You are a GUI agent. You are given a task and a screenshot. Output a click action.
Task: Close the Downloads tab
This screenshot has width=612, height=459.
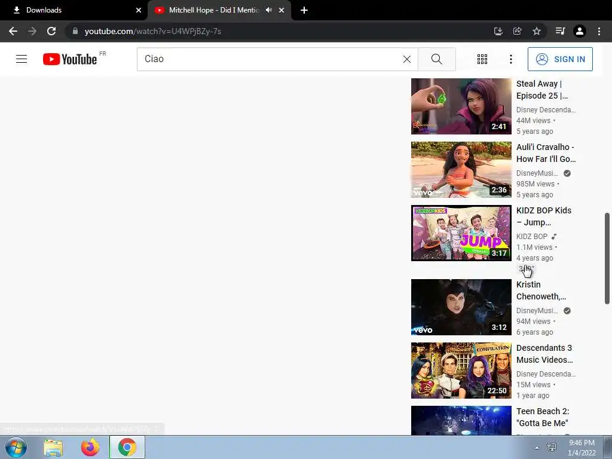coord(139,10)
